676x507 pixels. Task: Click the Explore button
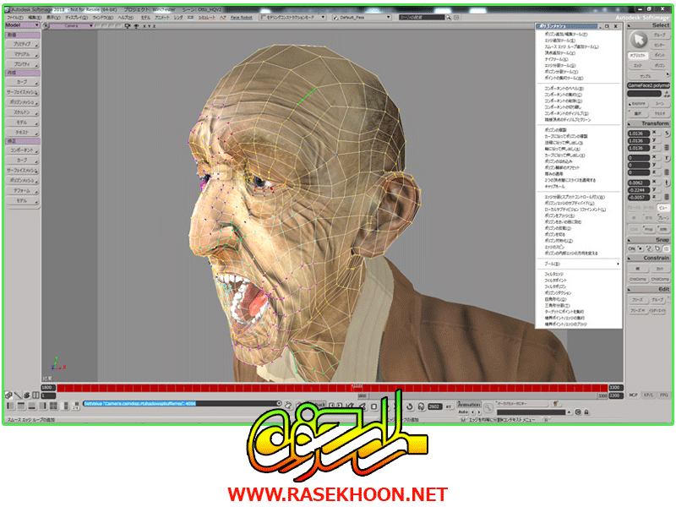638,103
